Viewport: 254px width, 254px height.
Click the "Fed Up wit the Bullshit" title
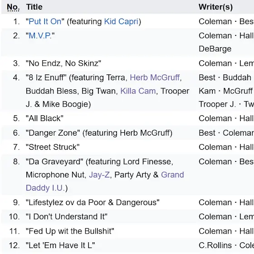(70, 231)
